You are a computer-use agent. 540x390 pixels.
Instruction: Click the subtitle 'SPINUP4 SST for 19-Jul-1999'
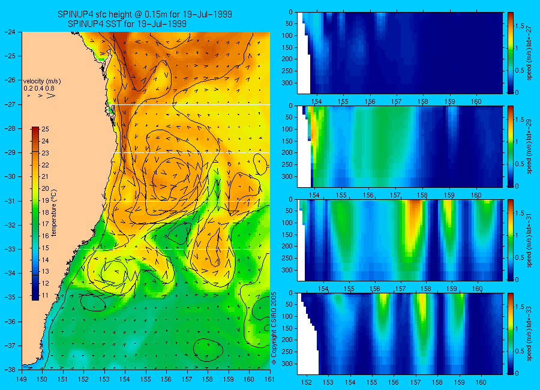tap(127, 24)
